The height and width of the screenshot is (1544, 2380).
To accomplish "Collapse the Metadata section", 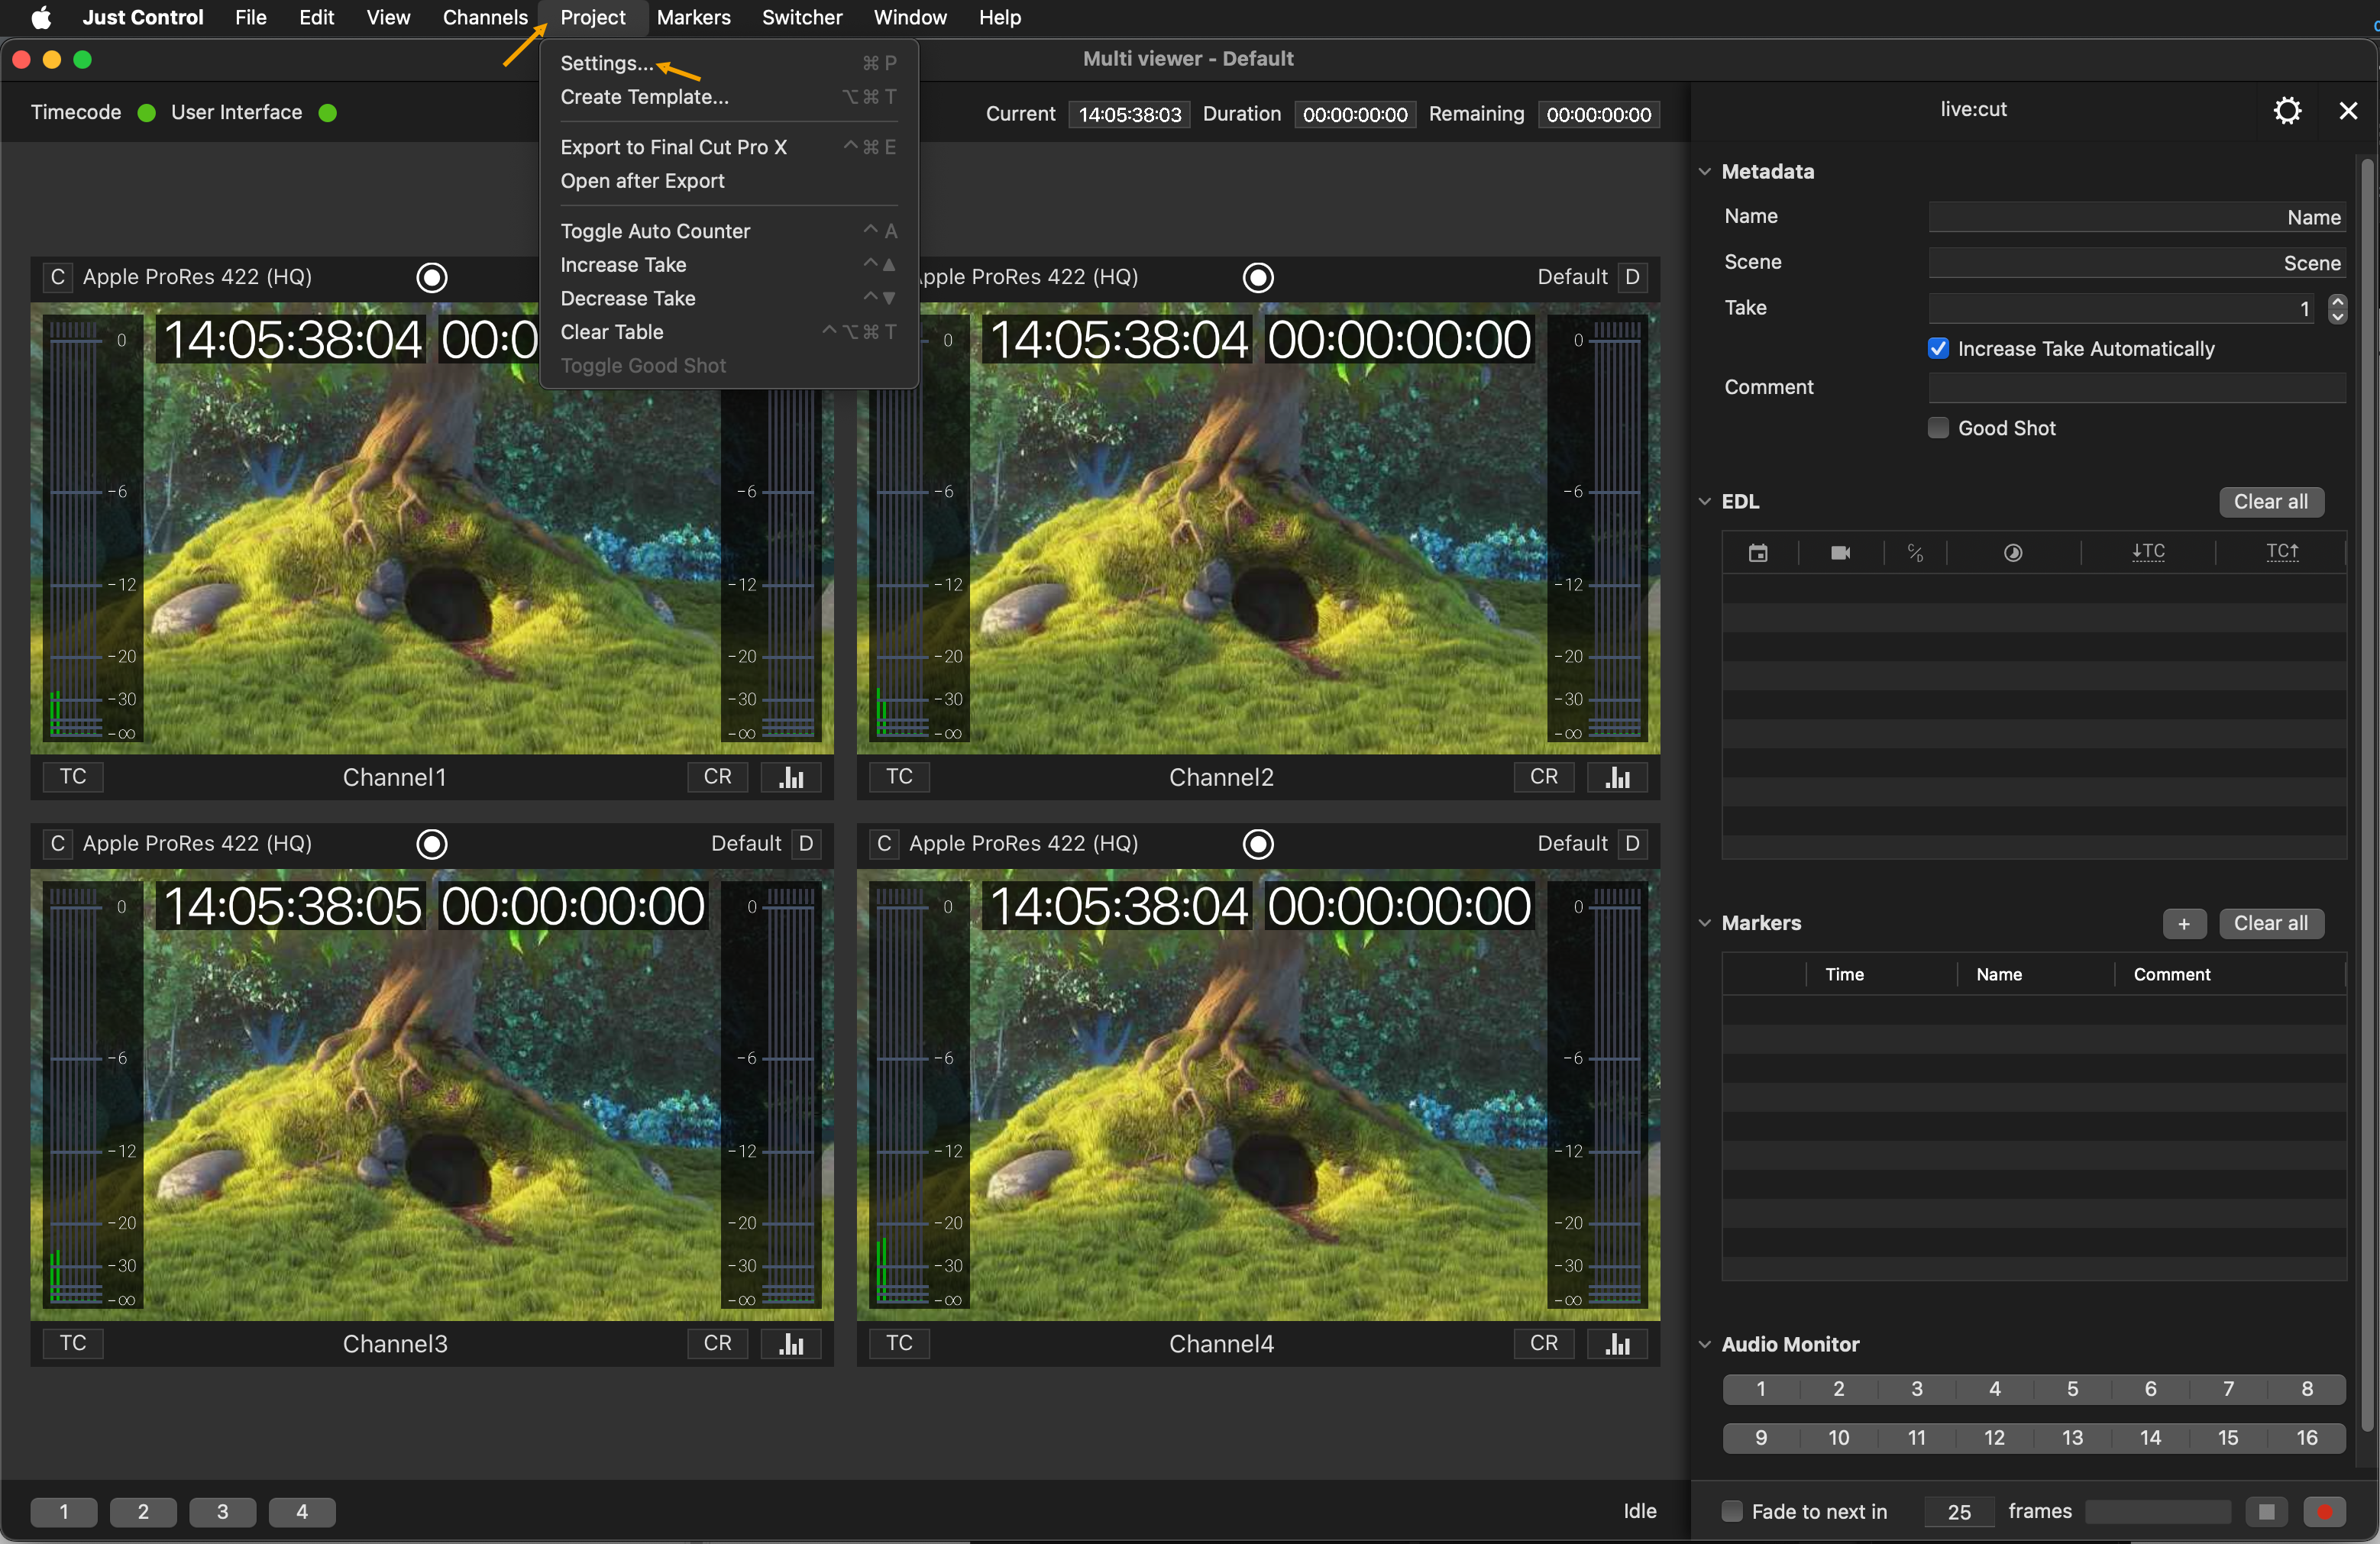I will tap(1705, 172).
